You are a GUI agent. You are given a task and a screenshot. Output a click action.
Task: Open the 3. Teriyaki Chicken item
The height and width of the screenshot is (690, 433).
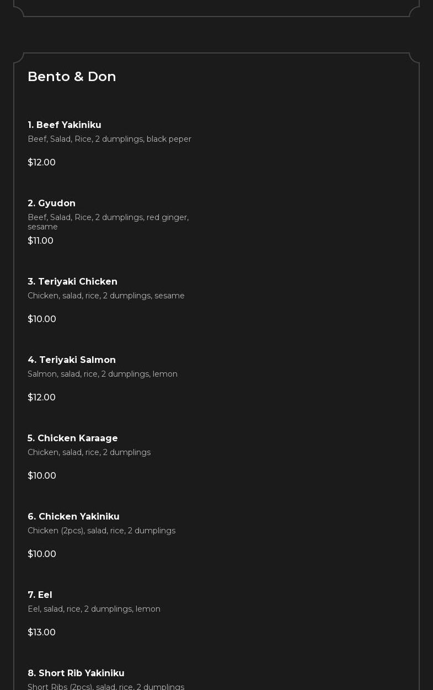pyautogui.click(x=72, y=282)
